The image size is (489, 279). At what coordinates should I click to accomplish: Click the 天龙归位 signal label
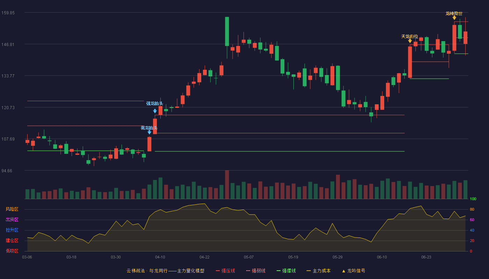[x=410, y=36]
